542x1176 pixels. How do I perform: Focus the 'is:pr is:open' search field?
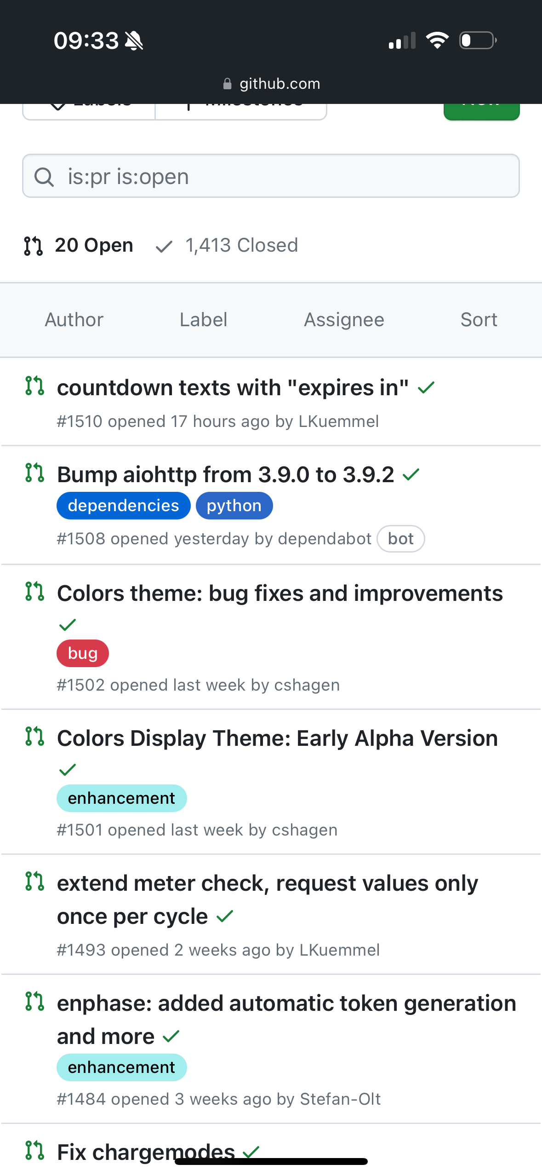pos(285,177)
